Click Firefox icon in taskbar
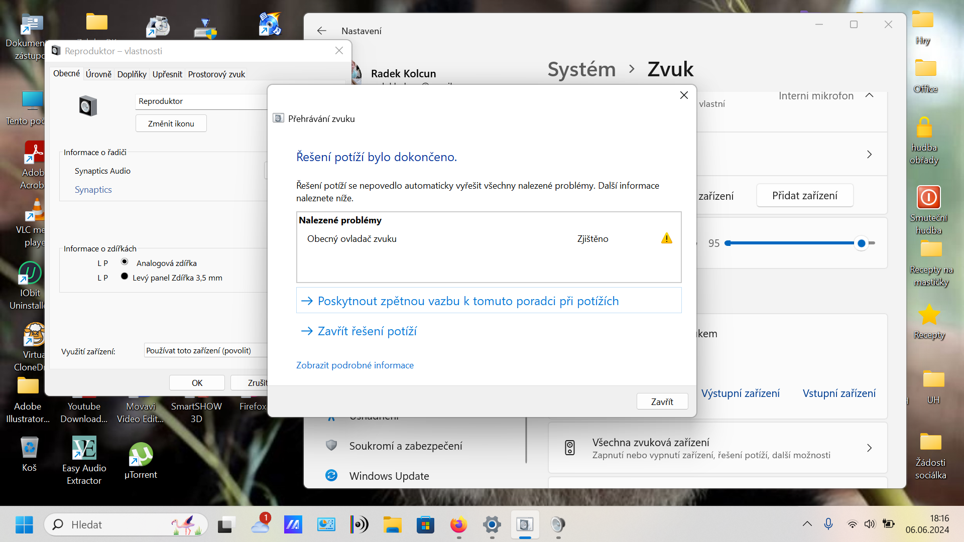Image resolution: width=964 pixels, height=542 pixels. click(458, 525)
